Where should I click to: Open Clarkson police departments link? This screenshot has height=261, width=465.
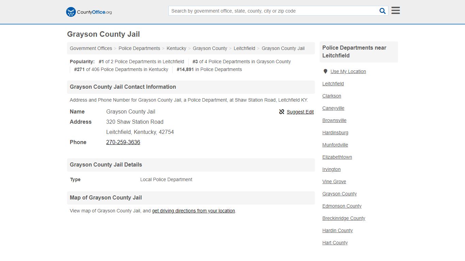click(332, 96)
